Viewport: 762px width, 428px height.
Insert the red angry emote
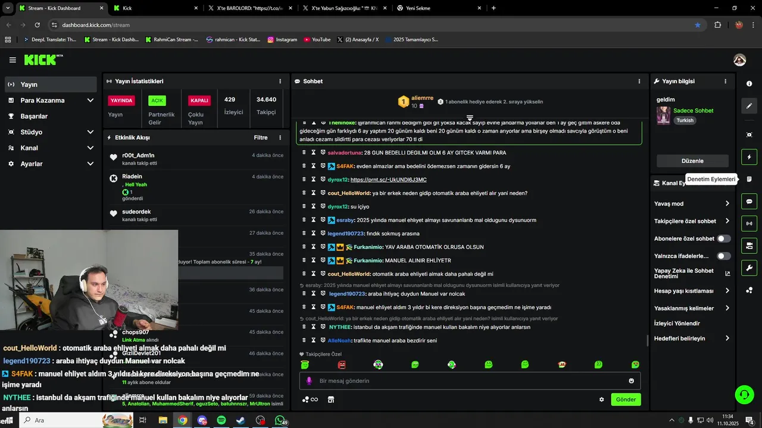(342, 364)
